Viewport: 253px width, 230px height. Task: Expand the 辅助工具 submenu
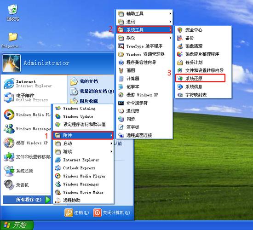tap(144, 14)
